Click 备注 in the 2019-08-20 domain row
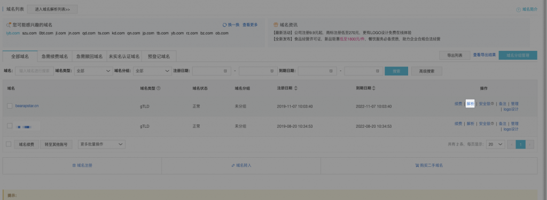Viewport: 547px width, 200px height. coord(502,124)
